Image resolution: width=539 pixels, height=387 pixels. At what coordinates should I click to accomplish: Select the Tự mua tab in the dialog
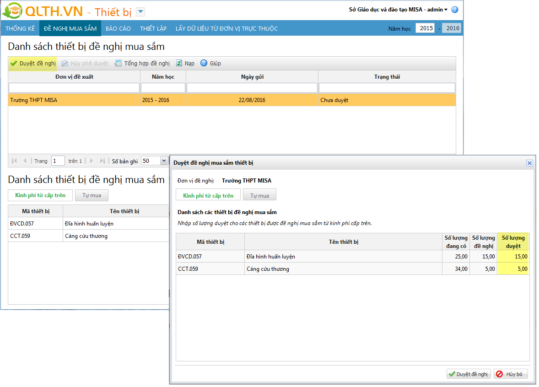(x=259, y=196)
